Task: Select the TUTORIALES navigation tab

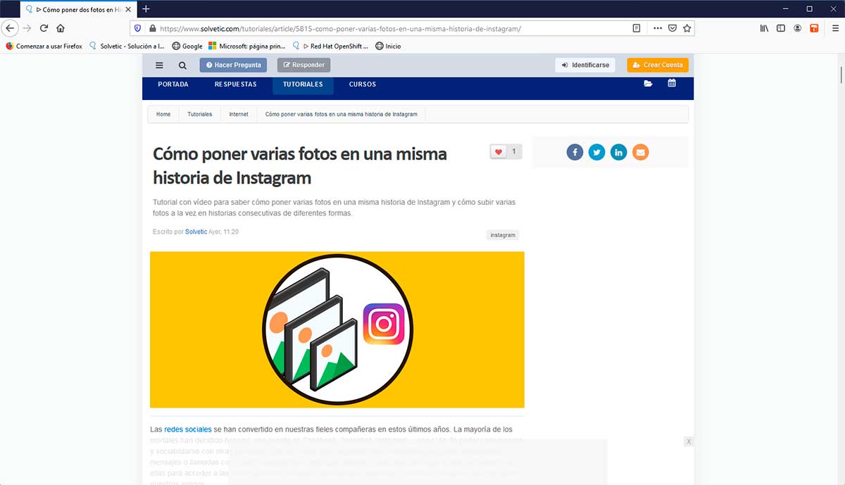Action: (x=303, y=84)
